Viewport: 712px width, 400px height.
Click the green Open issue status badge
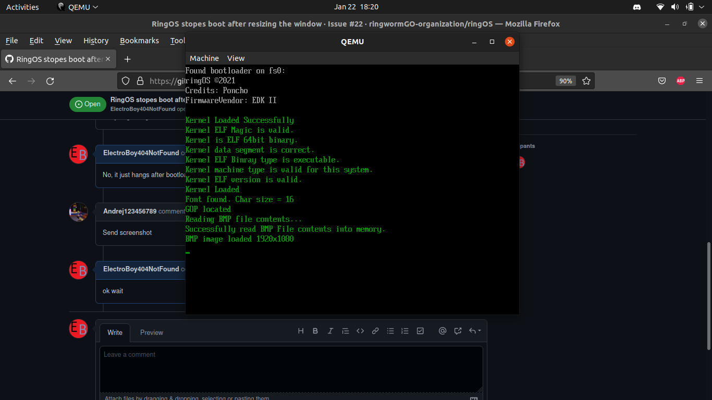(x=88, y=104)
